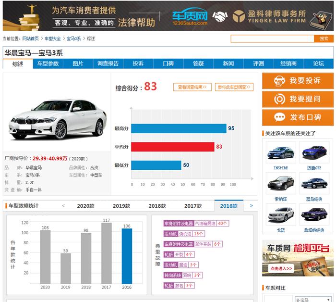Click the 2017 bar showing 117

click(107, 253)
